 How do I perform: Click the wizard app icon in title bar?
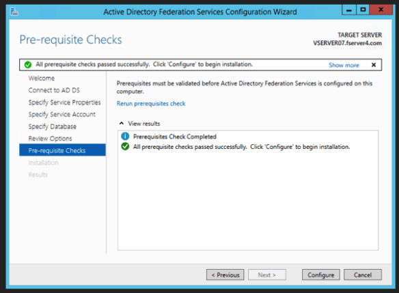[x=14, y=12]
